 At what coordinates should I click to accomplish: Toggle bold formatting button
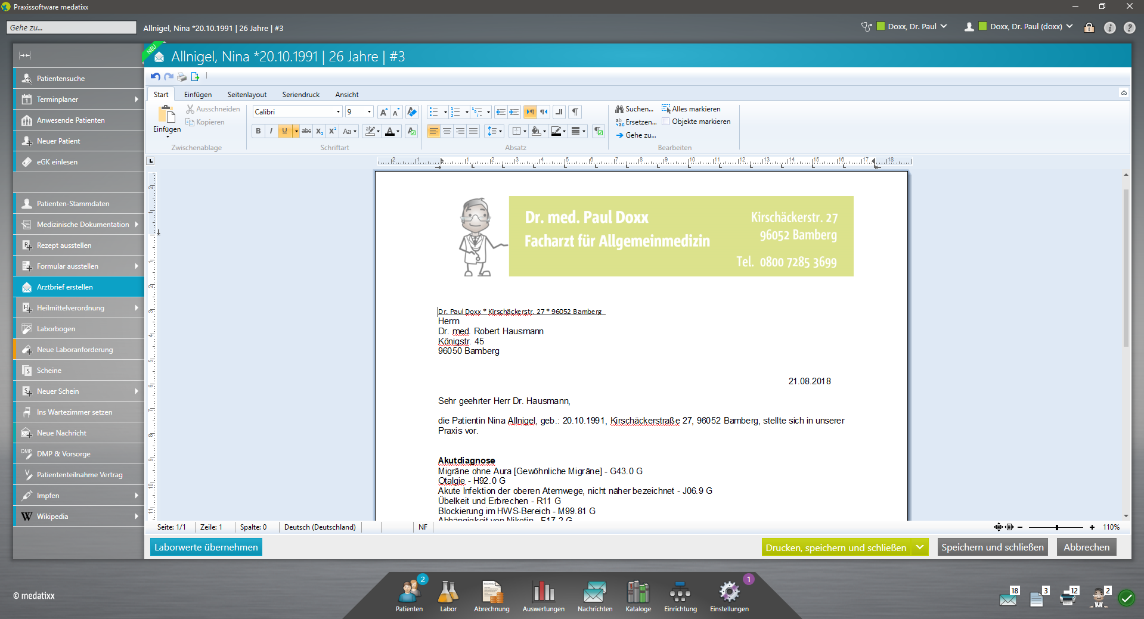pos(258,131)
